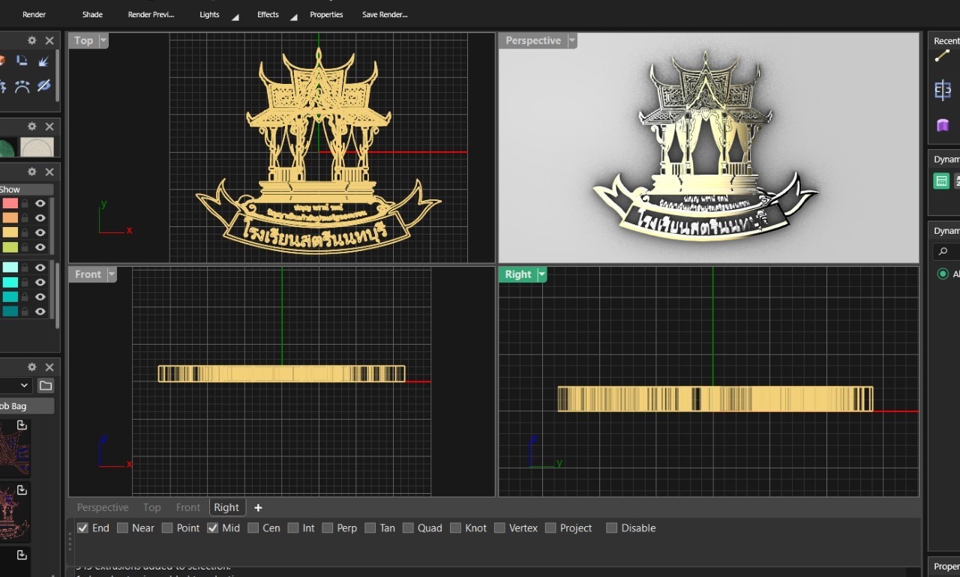The image size is (960, 577).
Task: Select the purple Extrude solid tool icon
Action: (943, 125)
